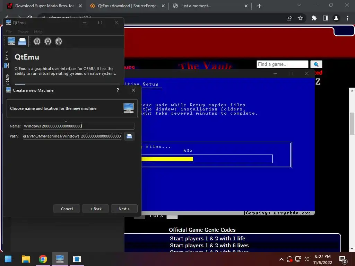Open Chrome extensions puzzle icon
The height and width of the screenshot is (266, 355).
314,18
